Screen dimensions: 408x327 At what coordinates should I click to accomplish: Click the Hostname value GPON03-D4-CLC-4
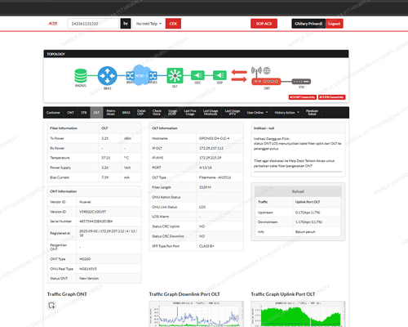pyautogui.click(x=214, y=138)
